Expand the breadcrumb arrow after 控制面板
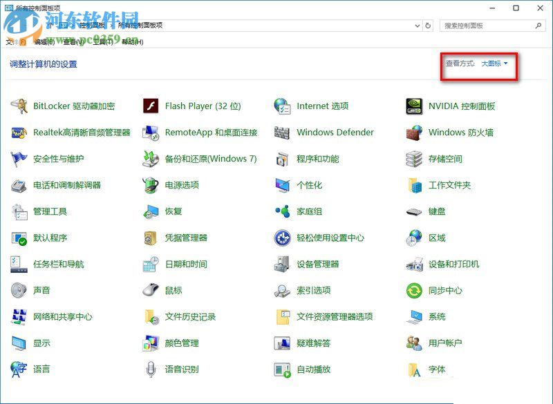The height and width of the screenshot is (404, 553). coord(111,25)
